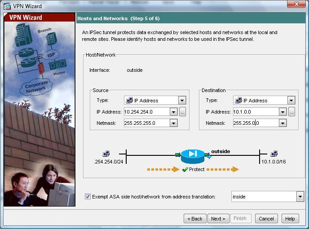Click the green Protect checkmark icon
This screenshot has height=229, width=309.
pyautogui.click(x=185, y=169)
